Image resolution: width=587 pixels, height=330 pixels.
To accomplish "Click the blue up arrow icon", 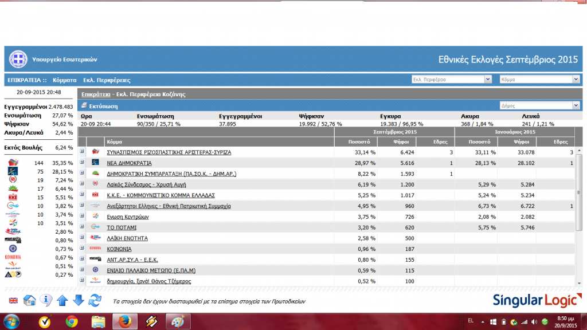I will coord(62,300).
